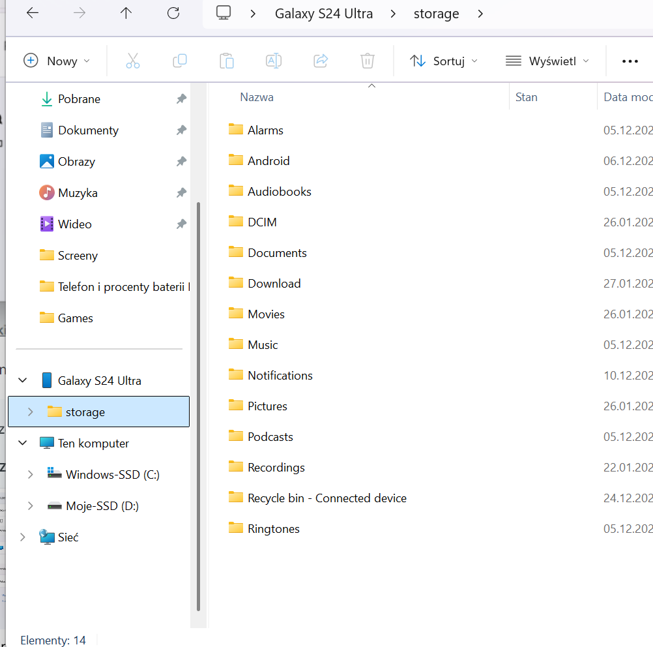The height and width of the screenshot is (647, 653).
Task: Click the Cut scissors icon
Action: (133, 61)
